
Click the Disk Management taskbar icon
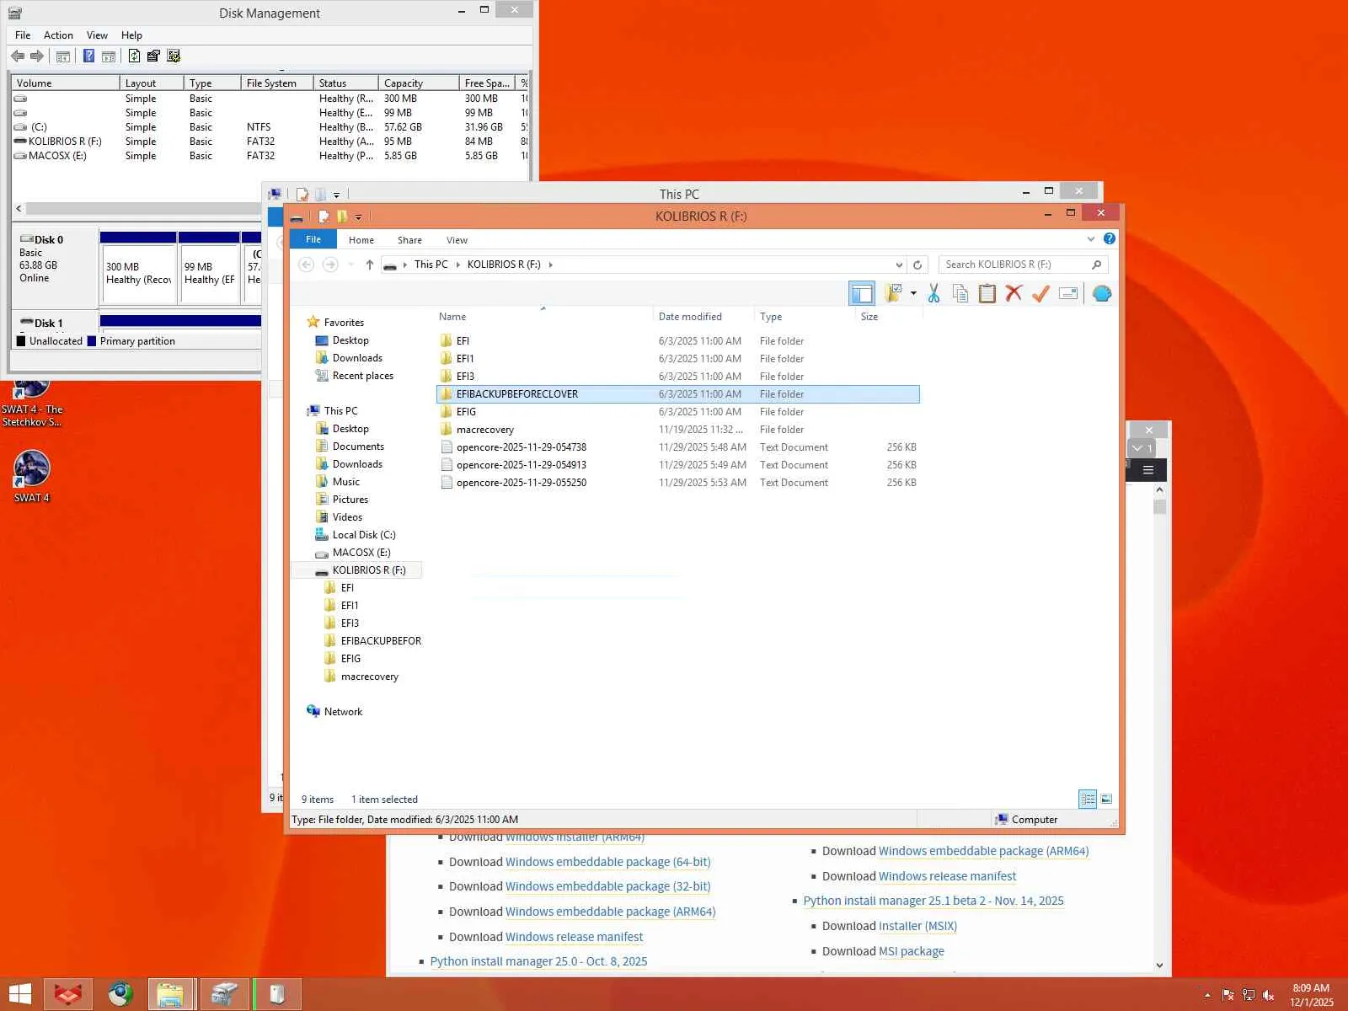pyautogui.click(x=224, y=994)
